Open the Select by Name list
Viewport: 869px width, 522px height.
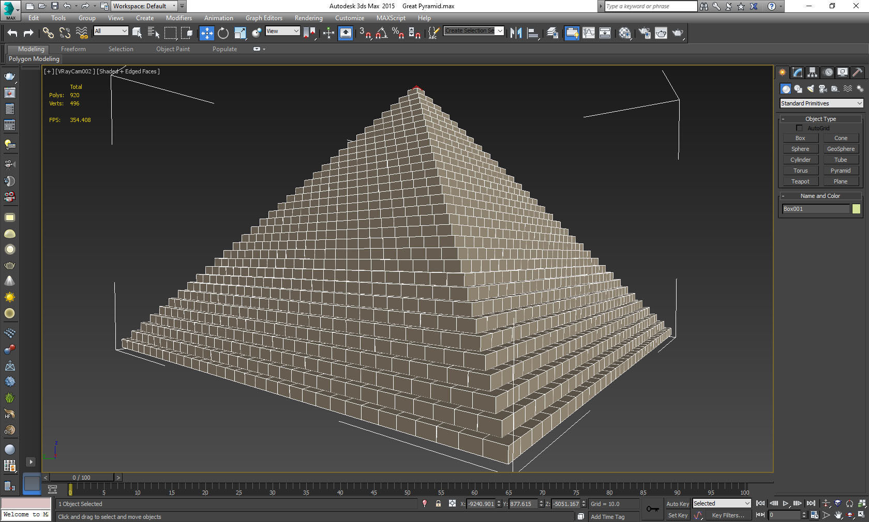pos(154,33)
